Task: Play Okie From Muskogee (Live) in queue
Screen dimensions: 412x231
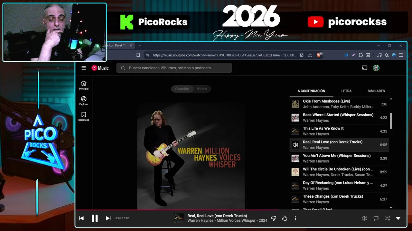Action: 339,104
